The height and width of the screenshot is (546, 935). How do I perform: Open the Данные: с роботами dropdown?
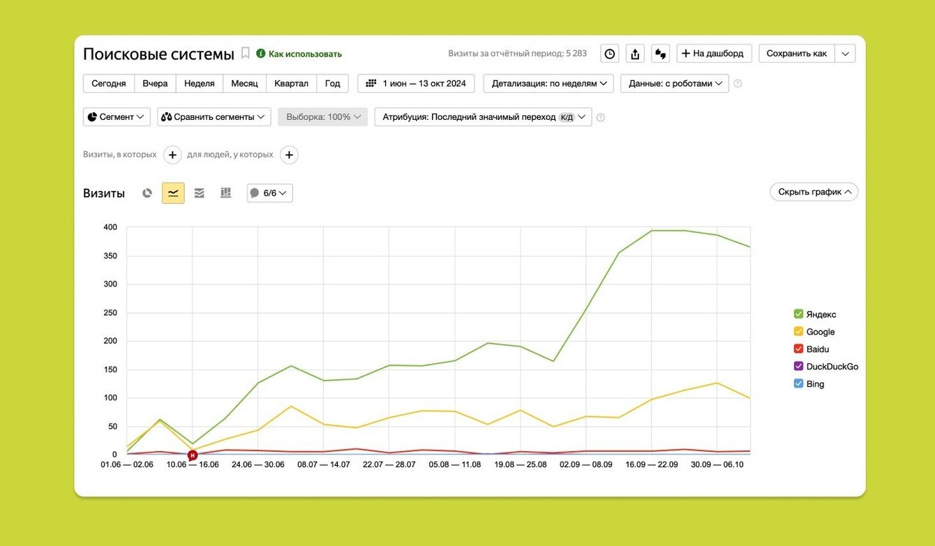coord(675,84)
